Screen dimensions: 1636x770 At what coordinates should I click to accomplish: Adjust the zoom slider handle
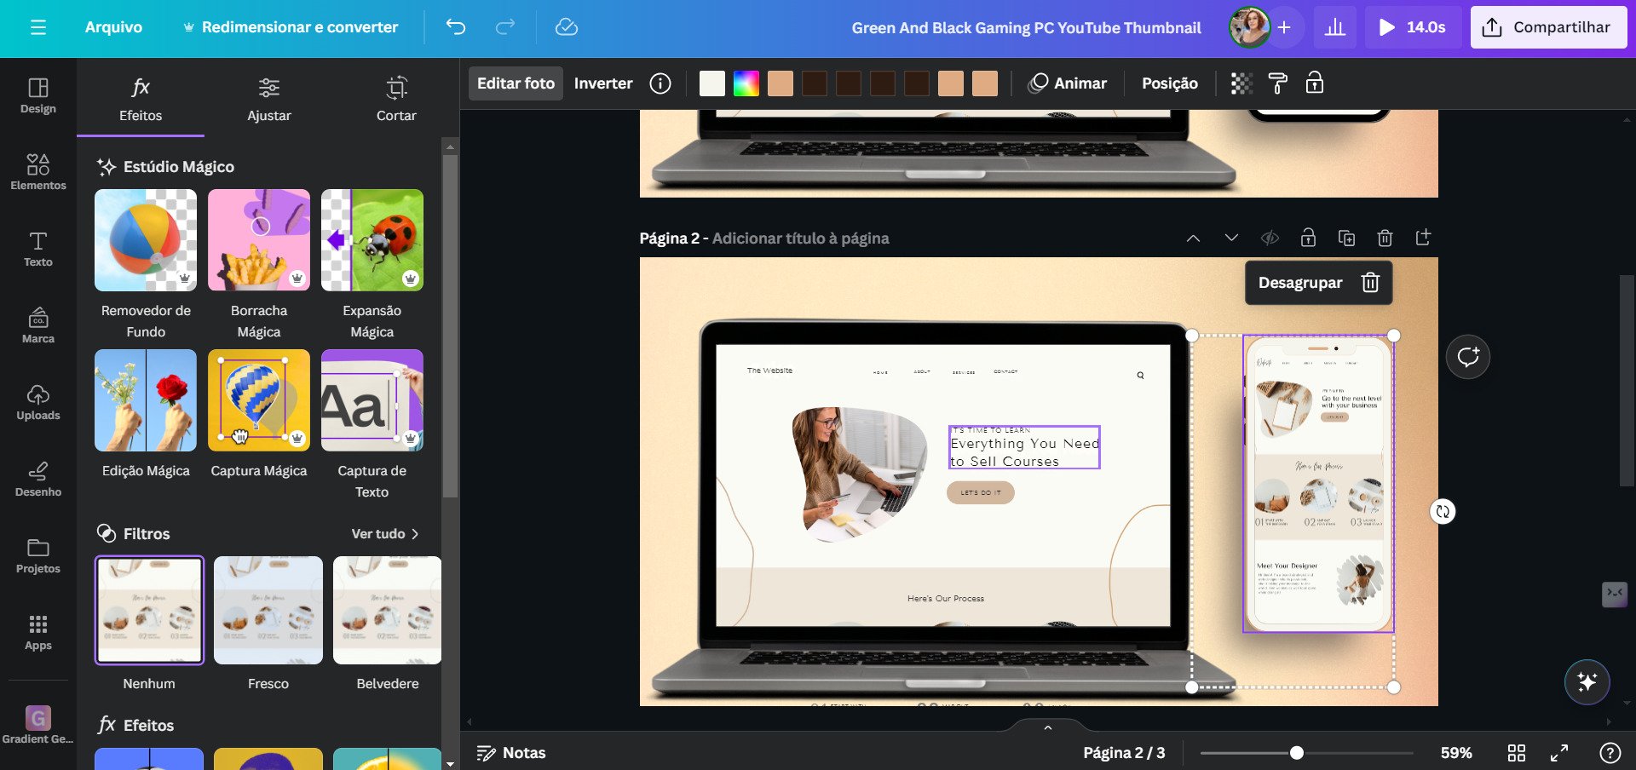tap(1296, 753)
